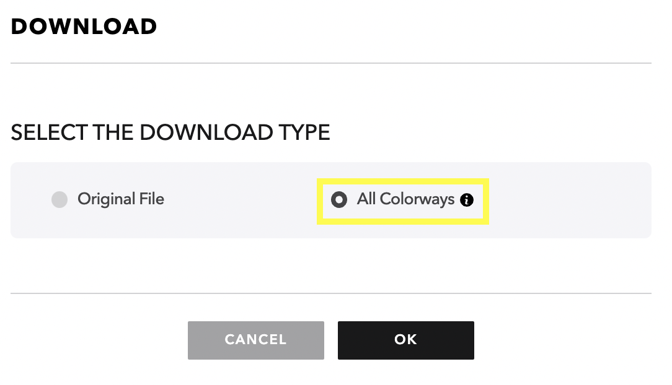Select the Original File radio button
This screenshot has height=385, width=672.
pos(60,199)
